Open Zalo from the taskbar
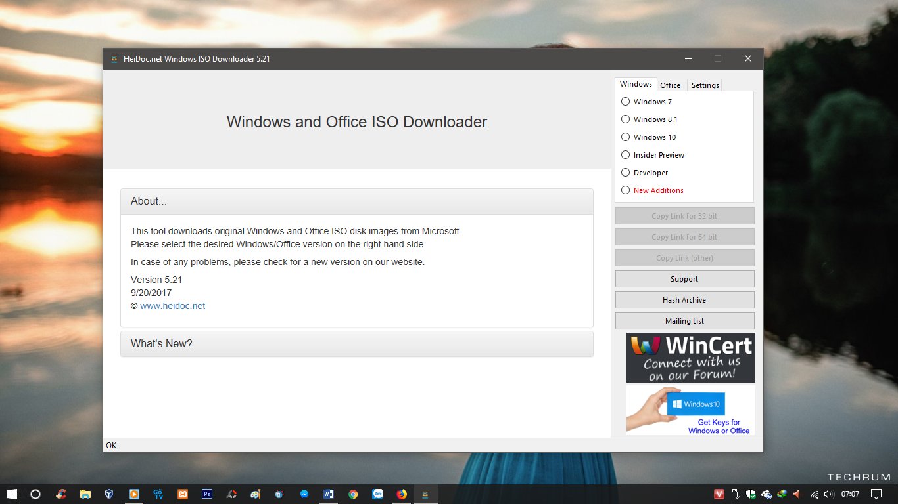Image resolution: width=898 pixels, height=504 pixels. [x=377, y=494]
